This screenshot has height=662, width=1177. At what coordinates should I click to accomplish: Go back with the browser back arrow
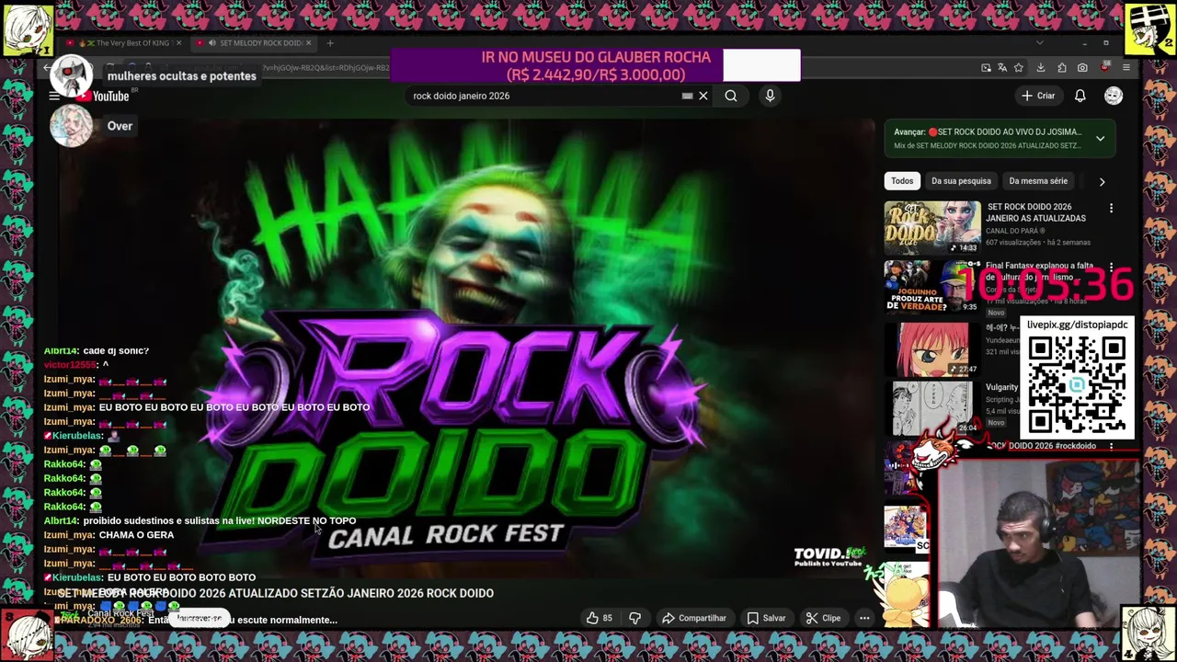click(48, 68)
